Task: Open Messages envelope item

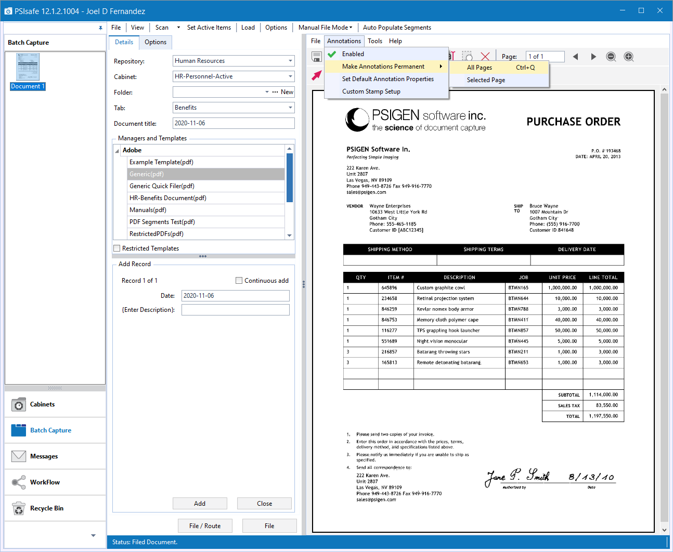Action: [x=55, y=456]
